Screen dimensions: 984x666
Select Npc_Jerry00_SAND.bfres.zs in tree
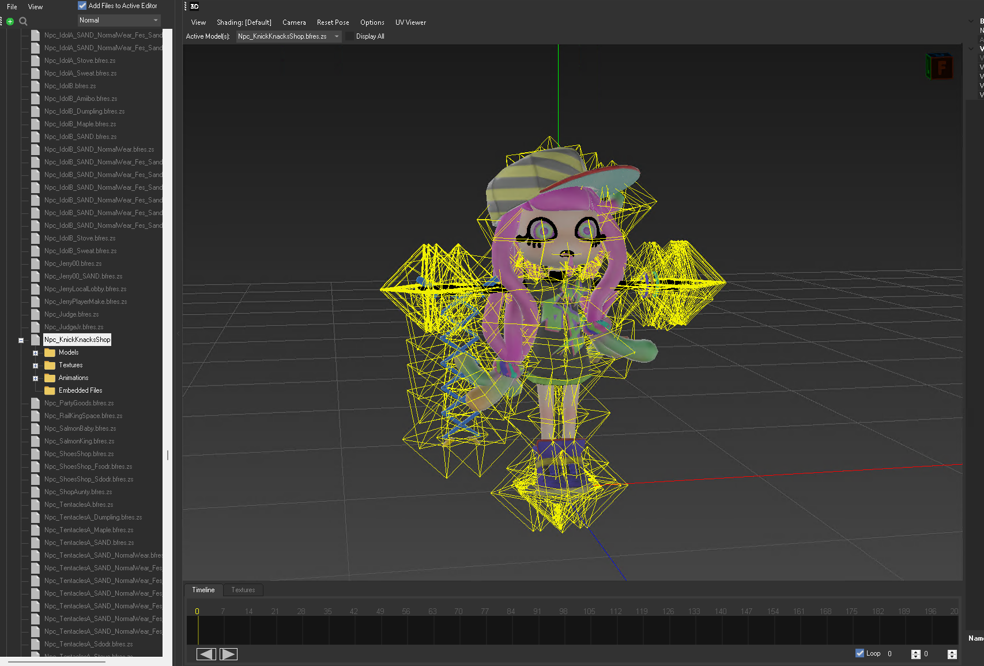83,276
